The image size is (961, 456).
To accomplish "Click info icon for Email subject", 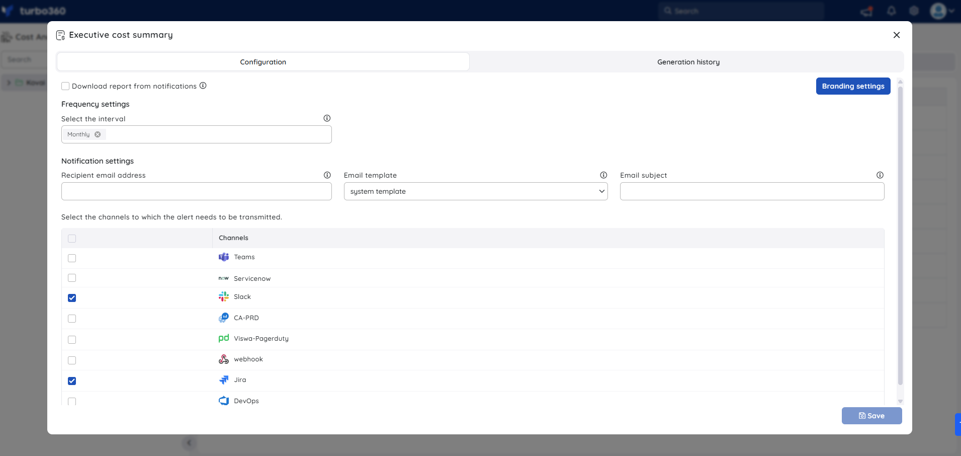I will tap(880, 175).
